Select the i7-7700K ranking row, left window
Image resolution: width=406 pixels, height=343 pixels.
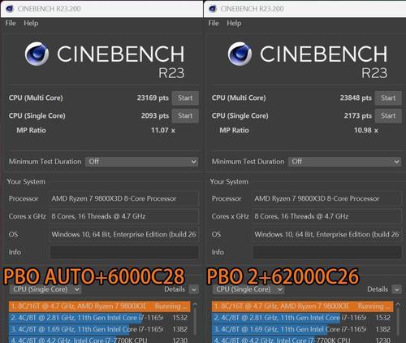(x=100, y=339)
